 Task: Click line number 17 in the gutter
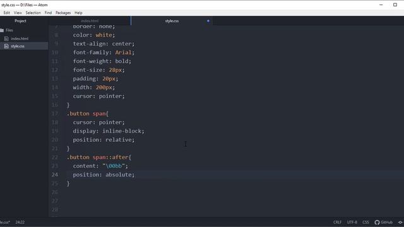pyautogui.click(x=55, y=113)
